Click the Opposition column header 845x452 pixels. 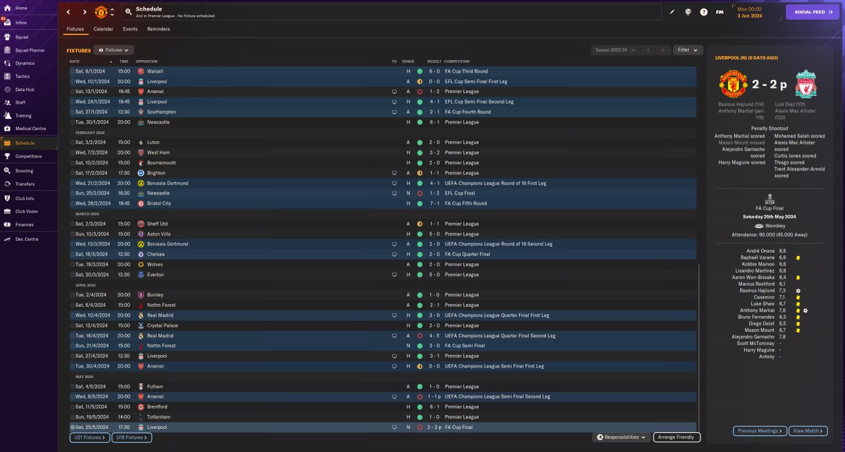pos(147,61)
